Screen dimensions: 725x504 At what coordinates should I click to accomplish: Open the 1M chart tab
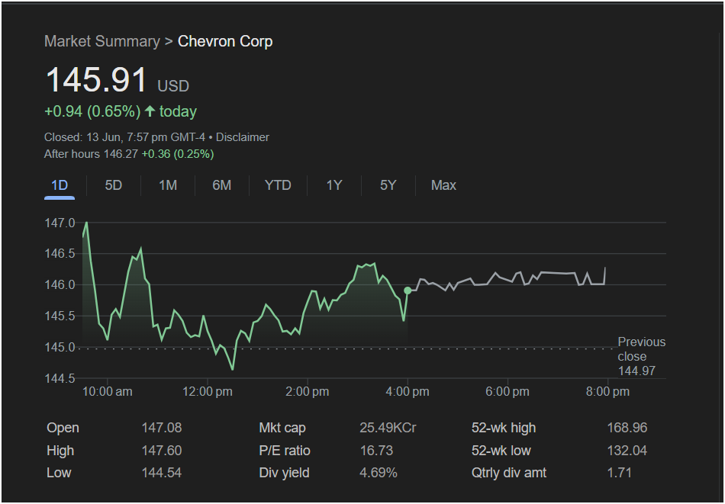168,186
